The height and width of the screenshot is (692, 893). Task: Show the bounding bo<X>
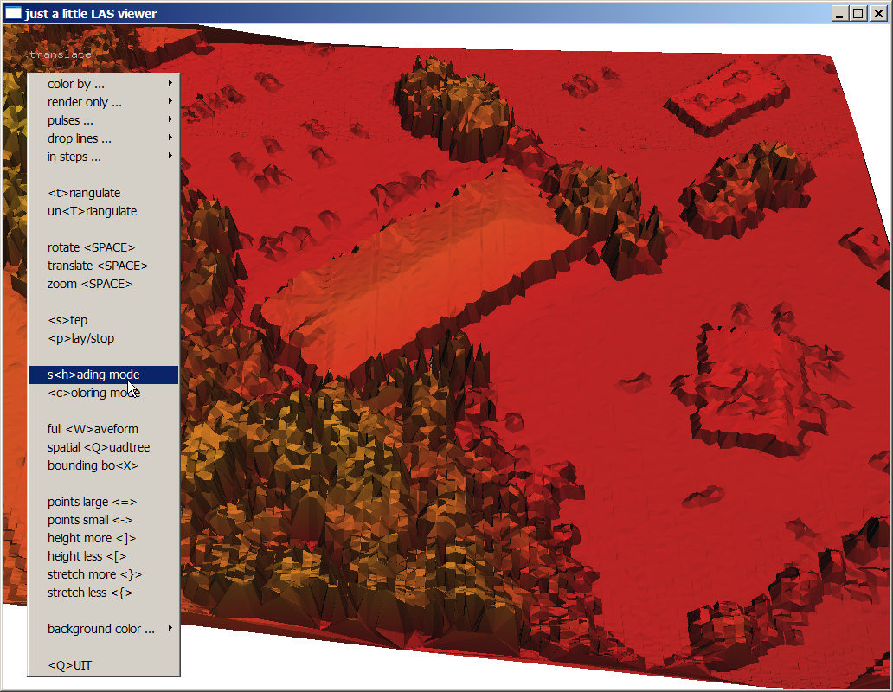pos(93,465)
